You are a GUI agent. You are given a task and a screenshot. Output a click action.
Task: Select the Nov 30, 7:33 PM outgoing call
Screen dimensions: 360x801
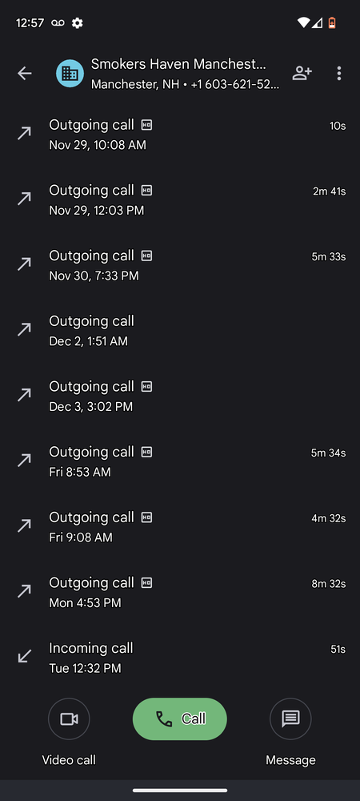coord(180,264)
